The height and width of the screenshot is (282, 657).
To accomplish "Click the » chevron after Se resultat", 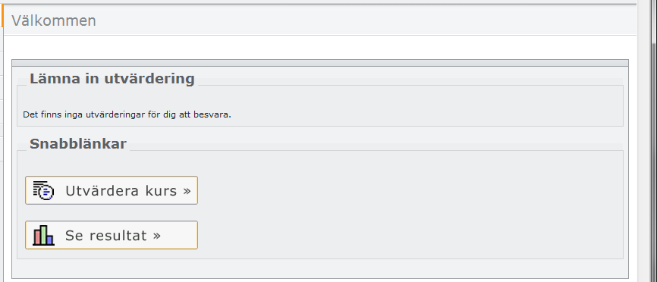I will 157,236.
